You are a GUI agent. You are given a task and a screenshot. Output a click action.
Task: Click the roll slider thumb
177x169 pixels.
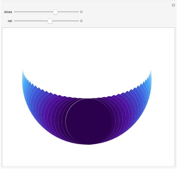[x=50, y=21]
